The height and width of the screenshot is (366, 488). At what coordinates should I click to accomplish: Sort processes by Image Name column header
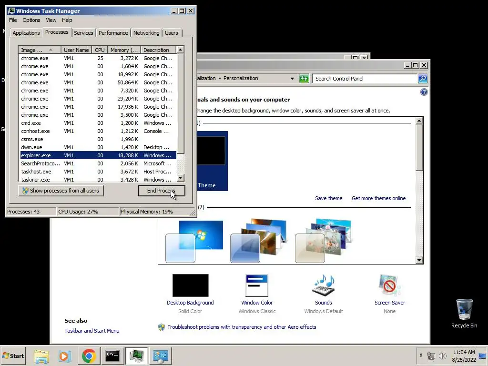40,50
